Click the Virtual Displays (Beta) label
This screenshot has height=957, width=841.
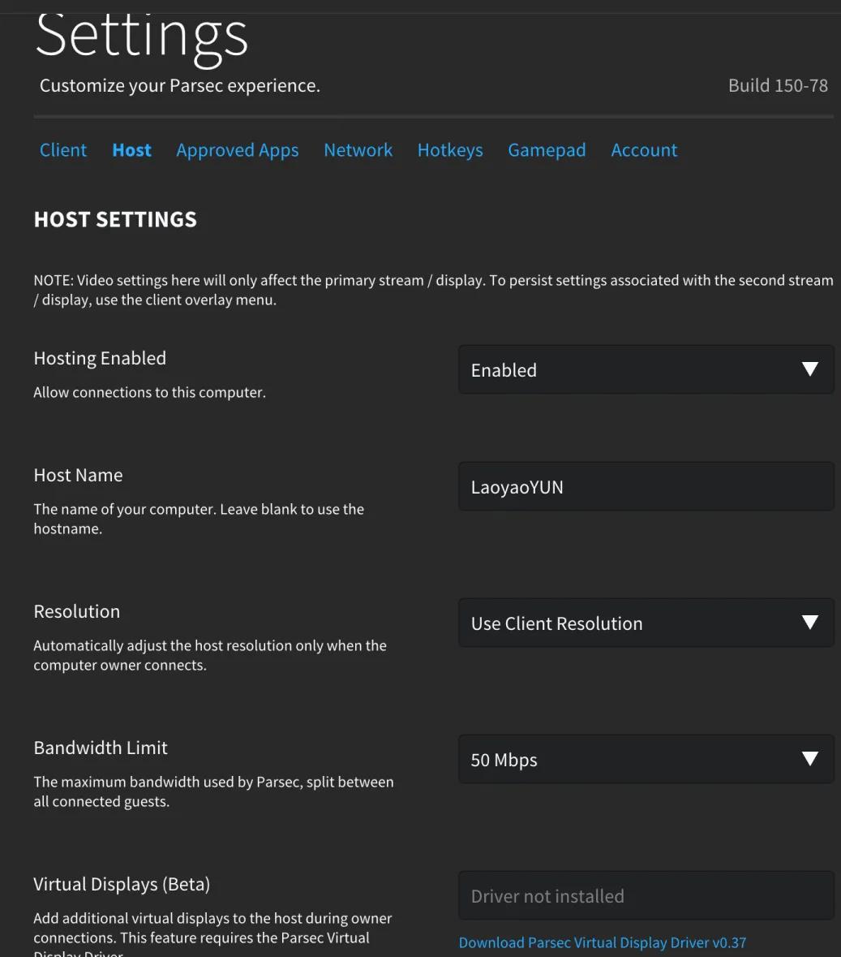122,885
